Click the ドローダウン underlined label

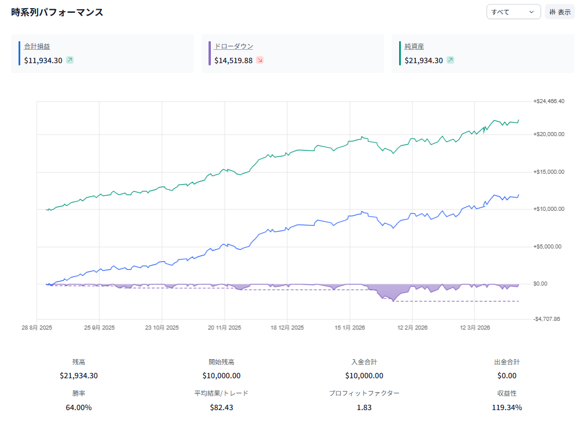[233, 46]
